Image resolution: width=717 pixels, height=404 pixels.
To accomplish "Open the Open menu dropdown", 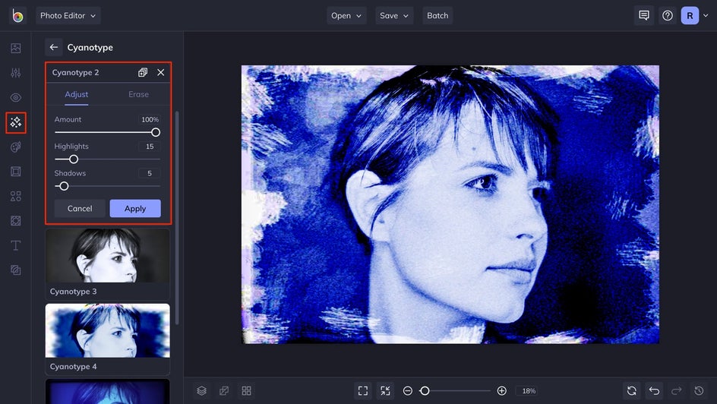I will (346, 15).
